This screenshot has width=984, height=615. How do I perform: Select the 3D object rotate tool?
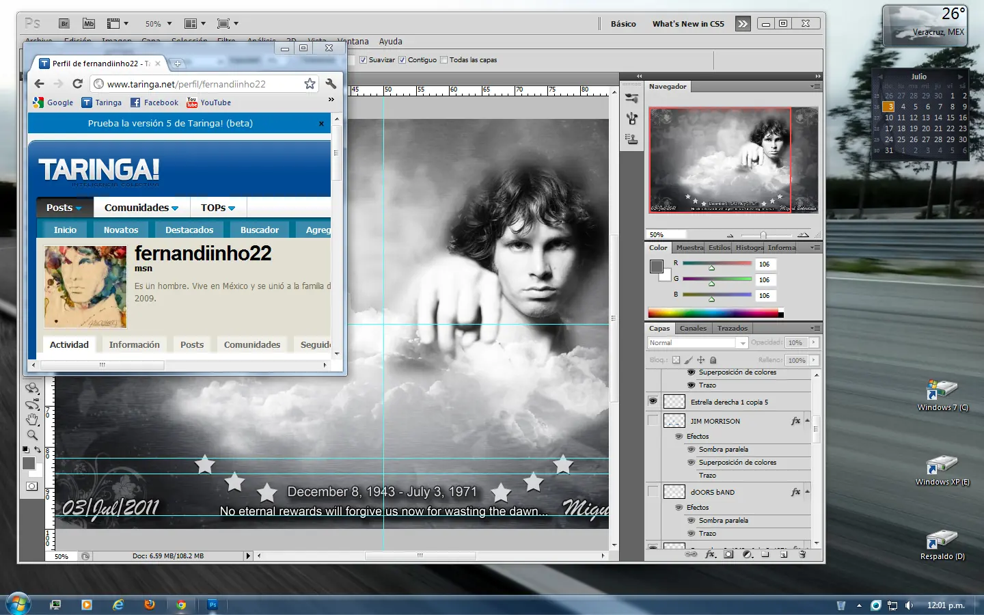[32, 388]
